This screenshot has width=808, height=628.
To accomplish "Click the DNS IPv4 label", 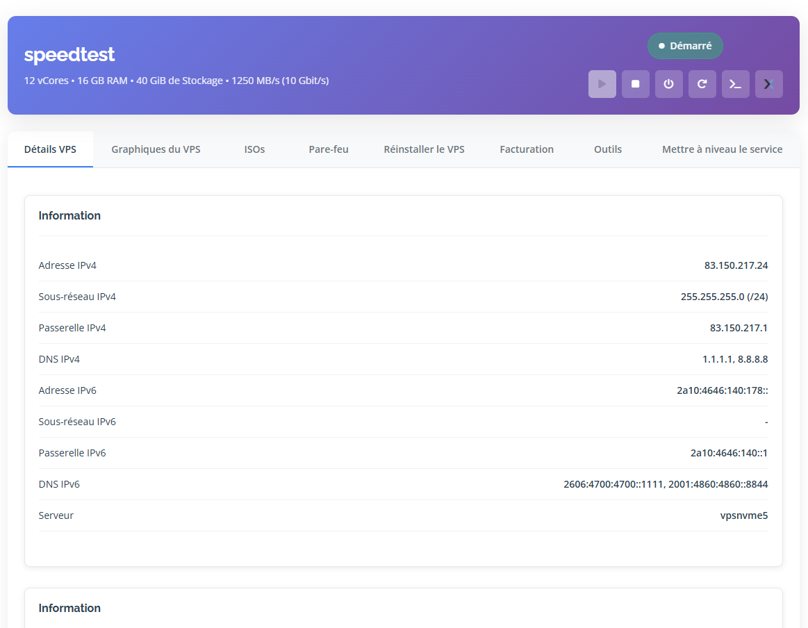I will pyautogui.click(x=59, y=359).
